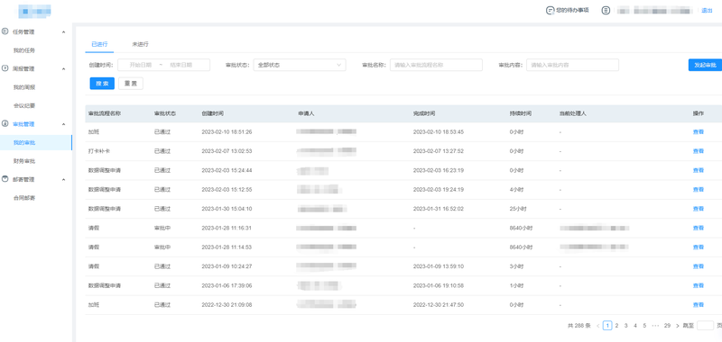Collapse the 任务管理 menu group
Viewport: 722px width, 342px height.
(63, 32)
